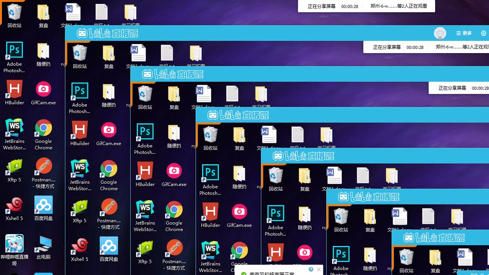Open the 更多 menu in the bilibili 直播姬 window

(x=464, y=33)
